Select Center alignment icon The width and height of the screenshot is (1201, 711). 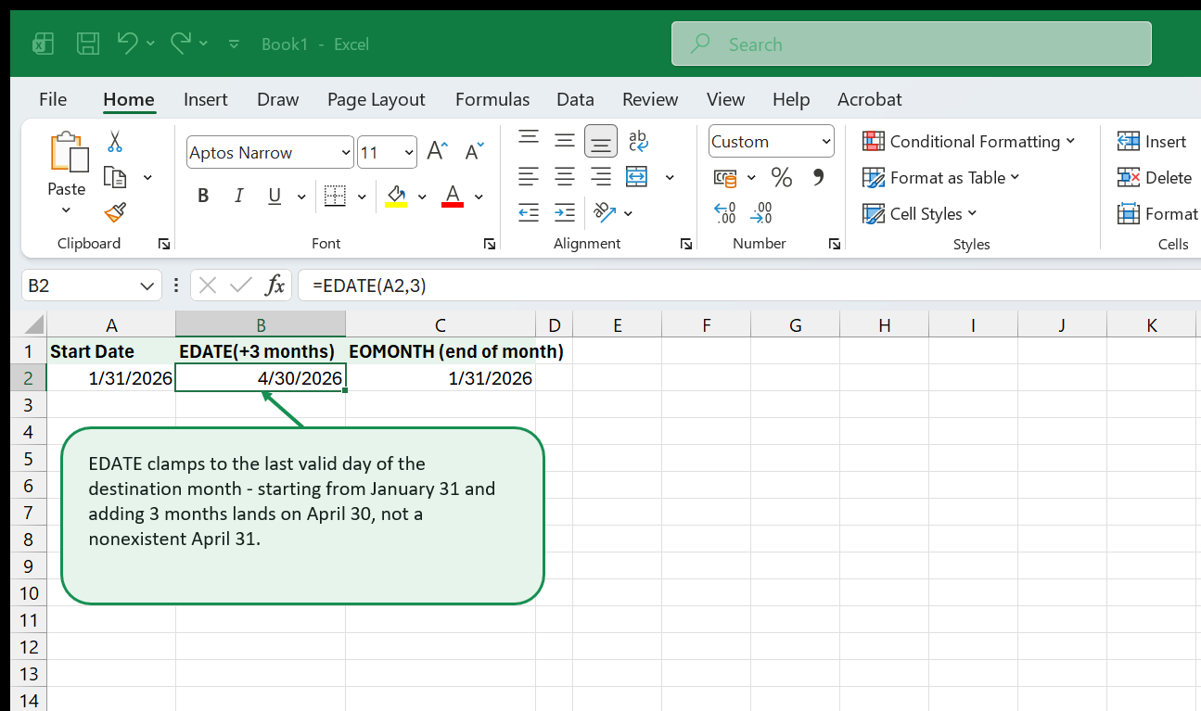(565, 176)
